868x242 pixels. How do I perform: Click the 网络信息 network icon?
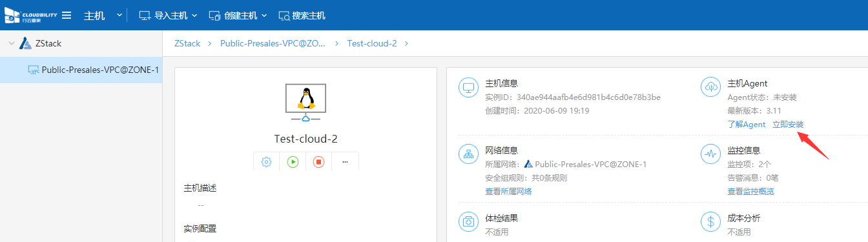(468, 154)
